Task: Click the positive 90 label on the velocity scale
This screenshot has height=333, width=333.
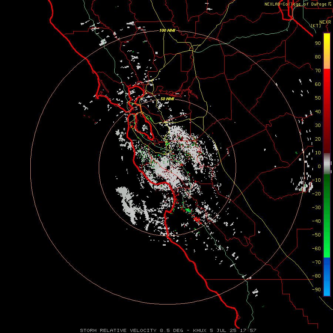Action: coord(318,43)
